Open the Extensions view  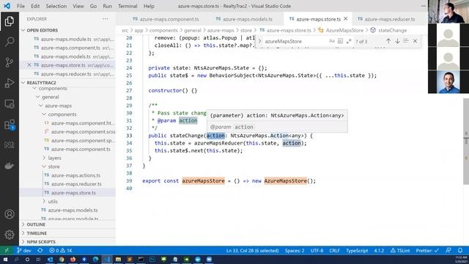point(10,124)
